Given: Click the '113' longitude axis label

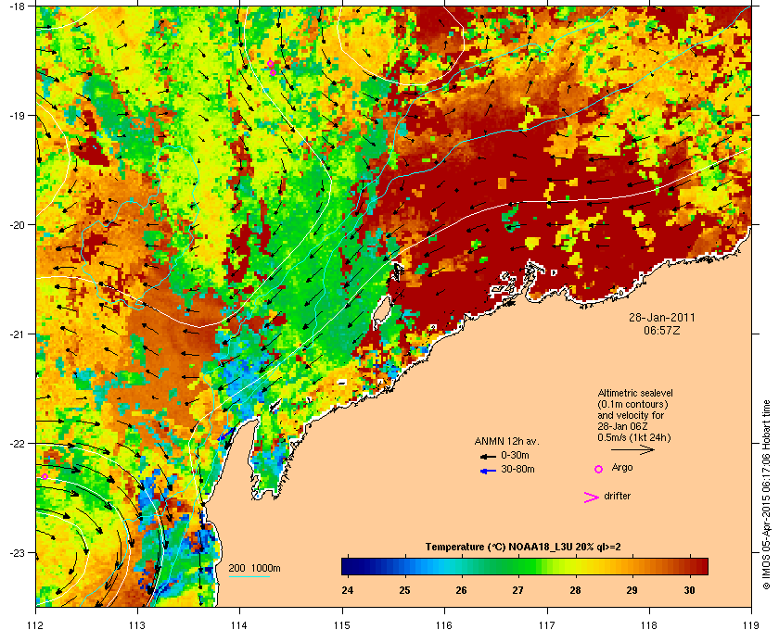Looking at the screenshot, I should click(137, 625).
